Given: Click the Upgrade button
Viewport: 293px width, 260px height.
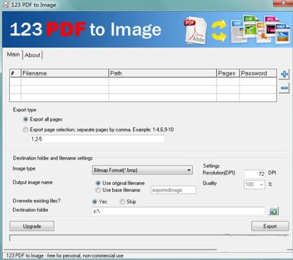Looking at the screenshot, I should coord(32,226).
